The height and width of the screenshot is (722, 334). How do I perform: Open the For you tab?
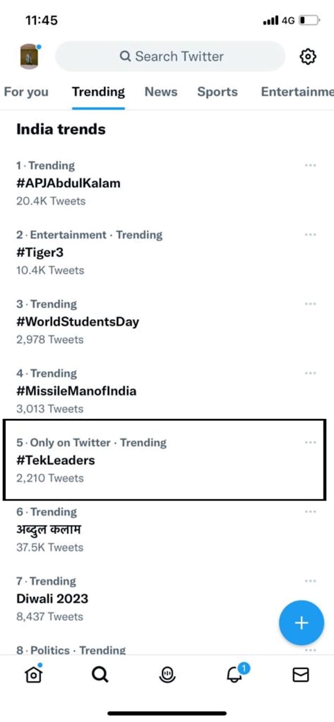point(27,92)
